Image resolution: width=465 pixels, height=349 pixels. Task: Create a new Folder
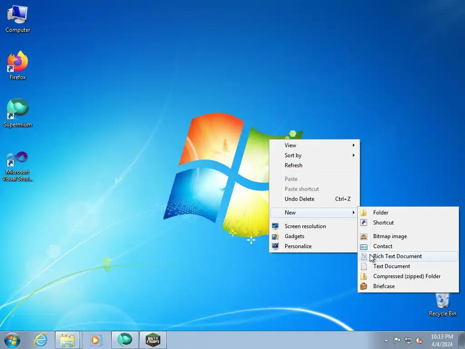pyautogui.click(x=408, y=213)
